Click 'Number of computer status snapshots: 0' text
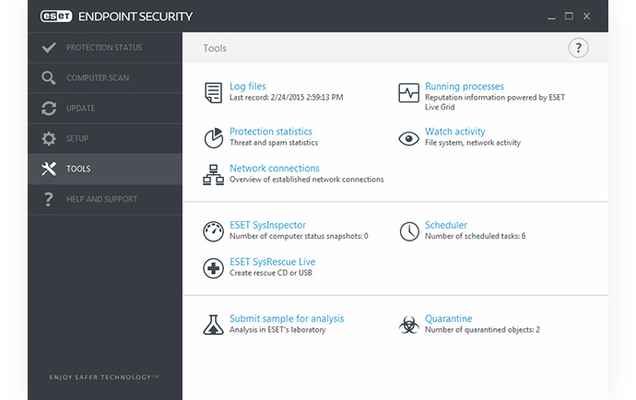The image size is (636, 400). pyautogui.click(x=299, y=236)
